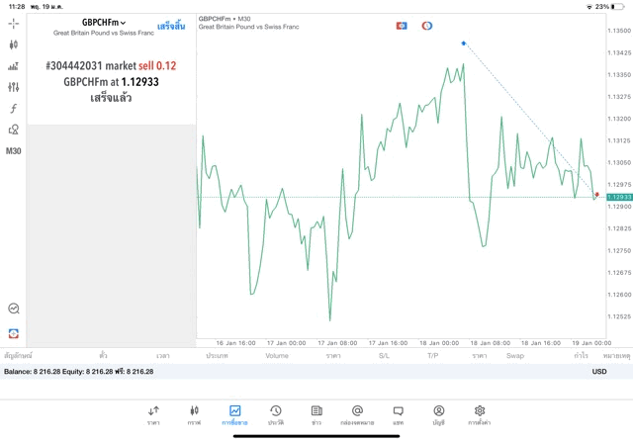Click the เสร็จแล้ว status text

pyautogui.click(x=111, y=98)
